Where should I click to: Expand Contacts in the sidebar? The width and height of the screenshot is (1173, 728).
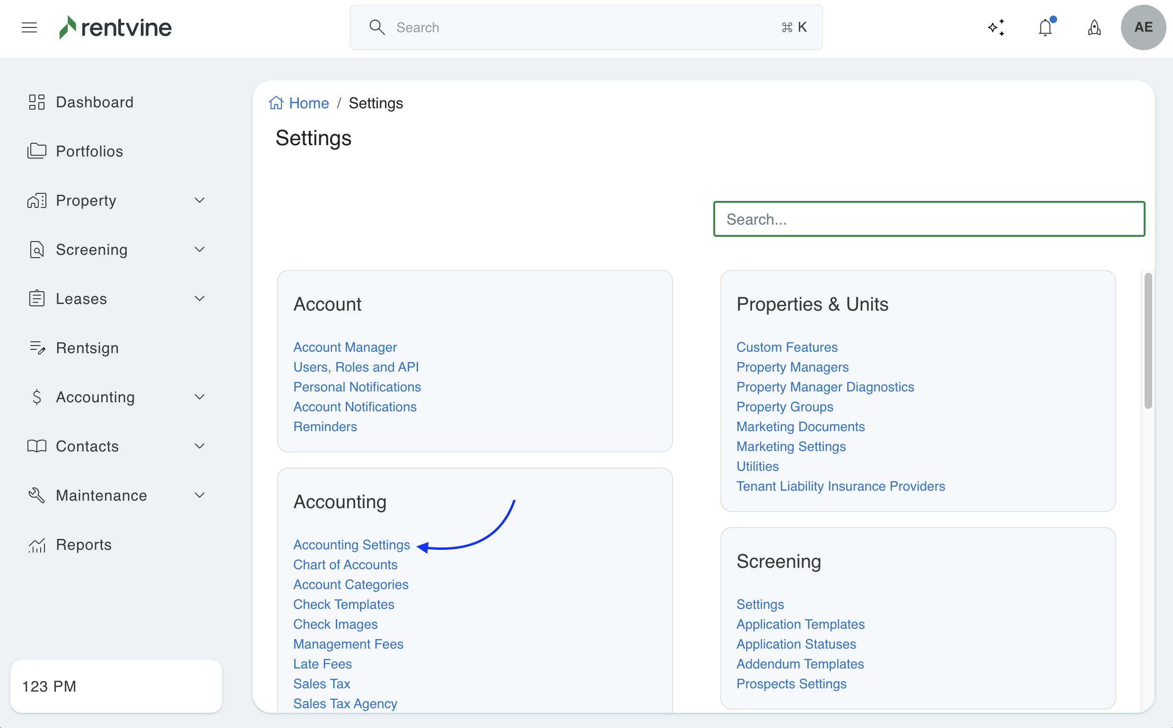tap(199, 446)
